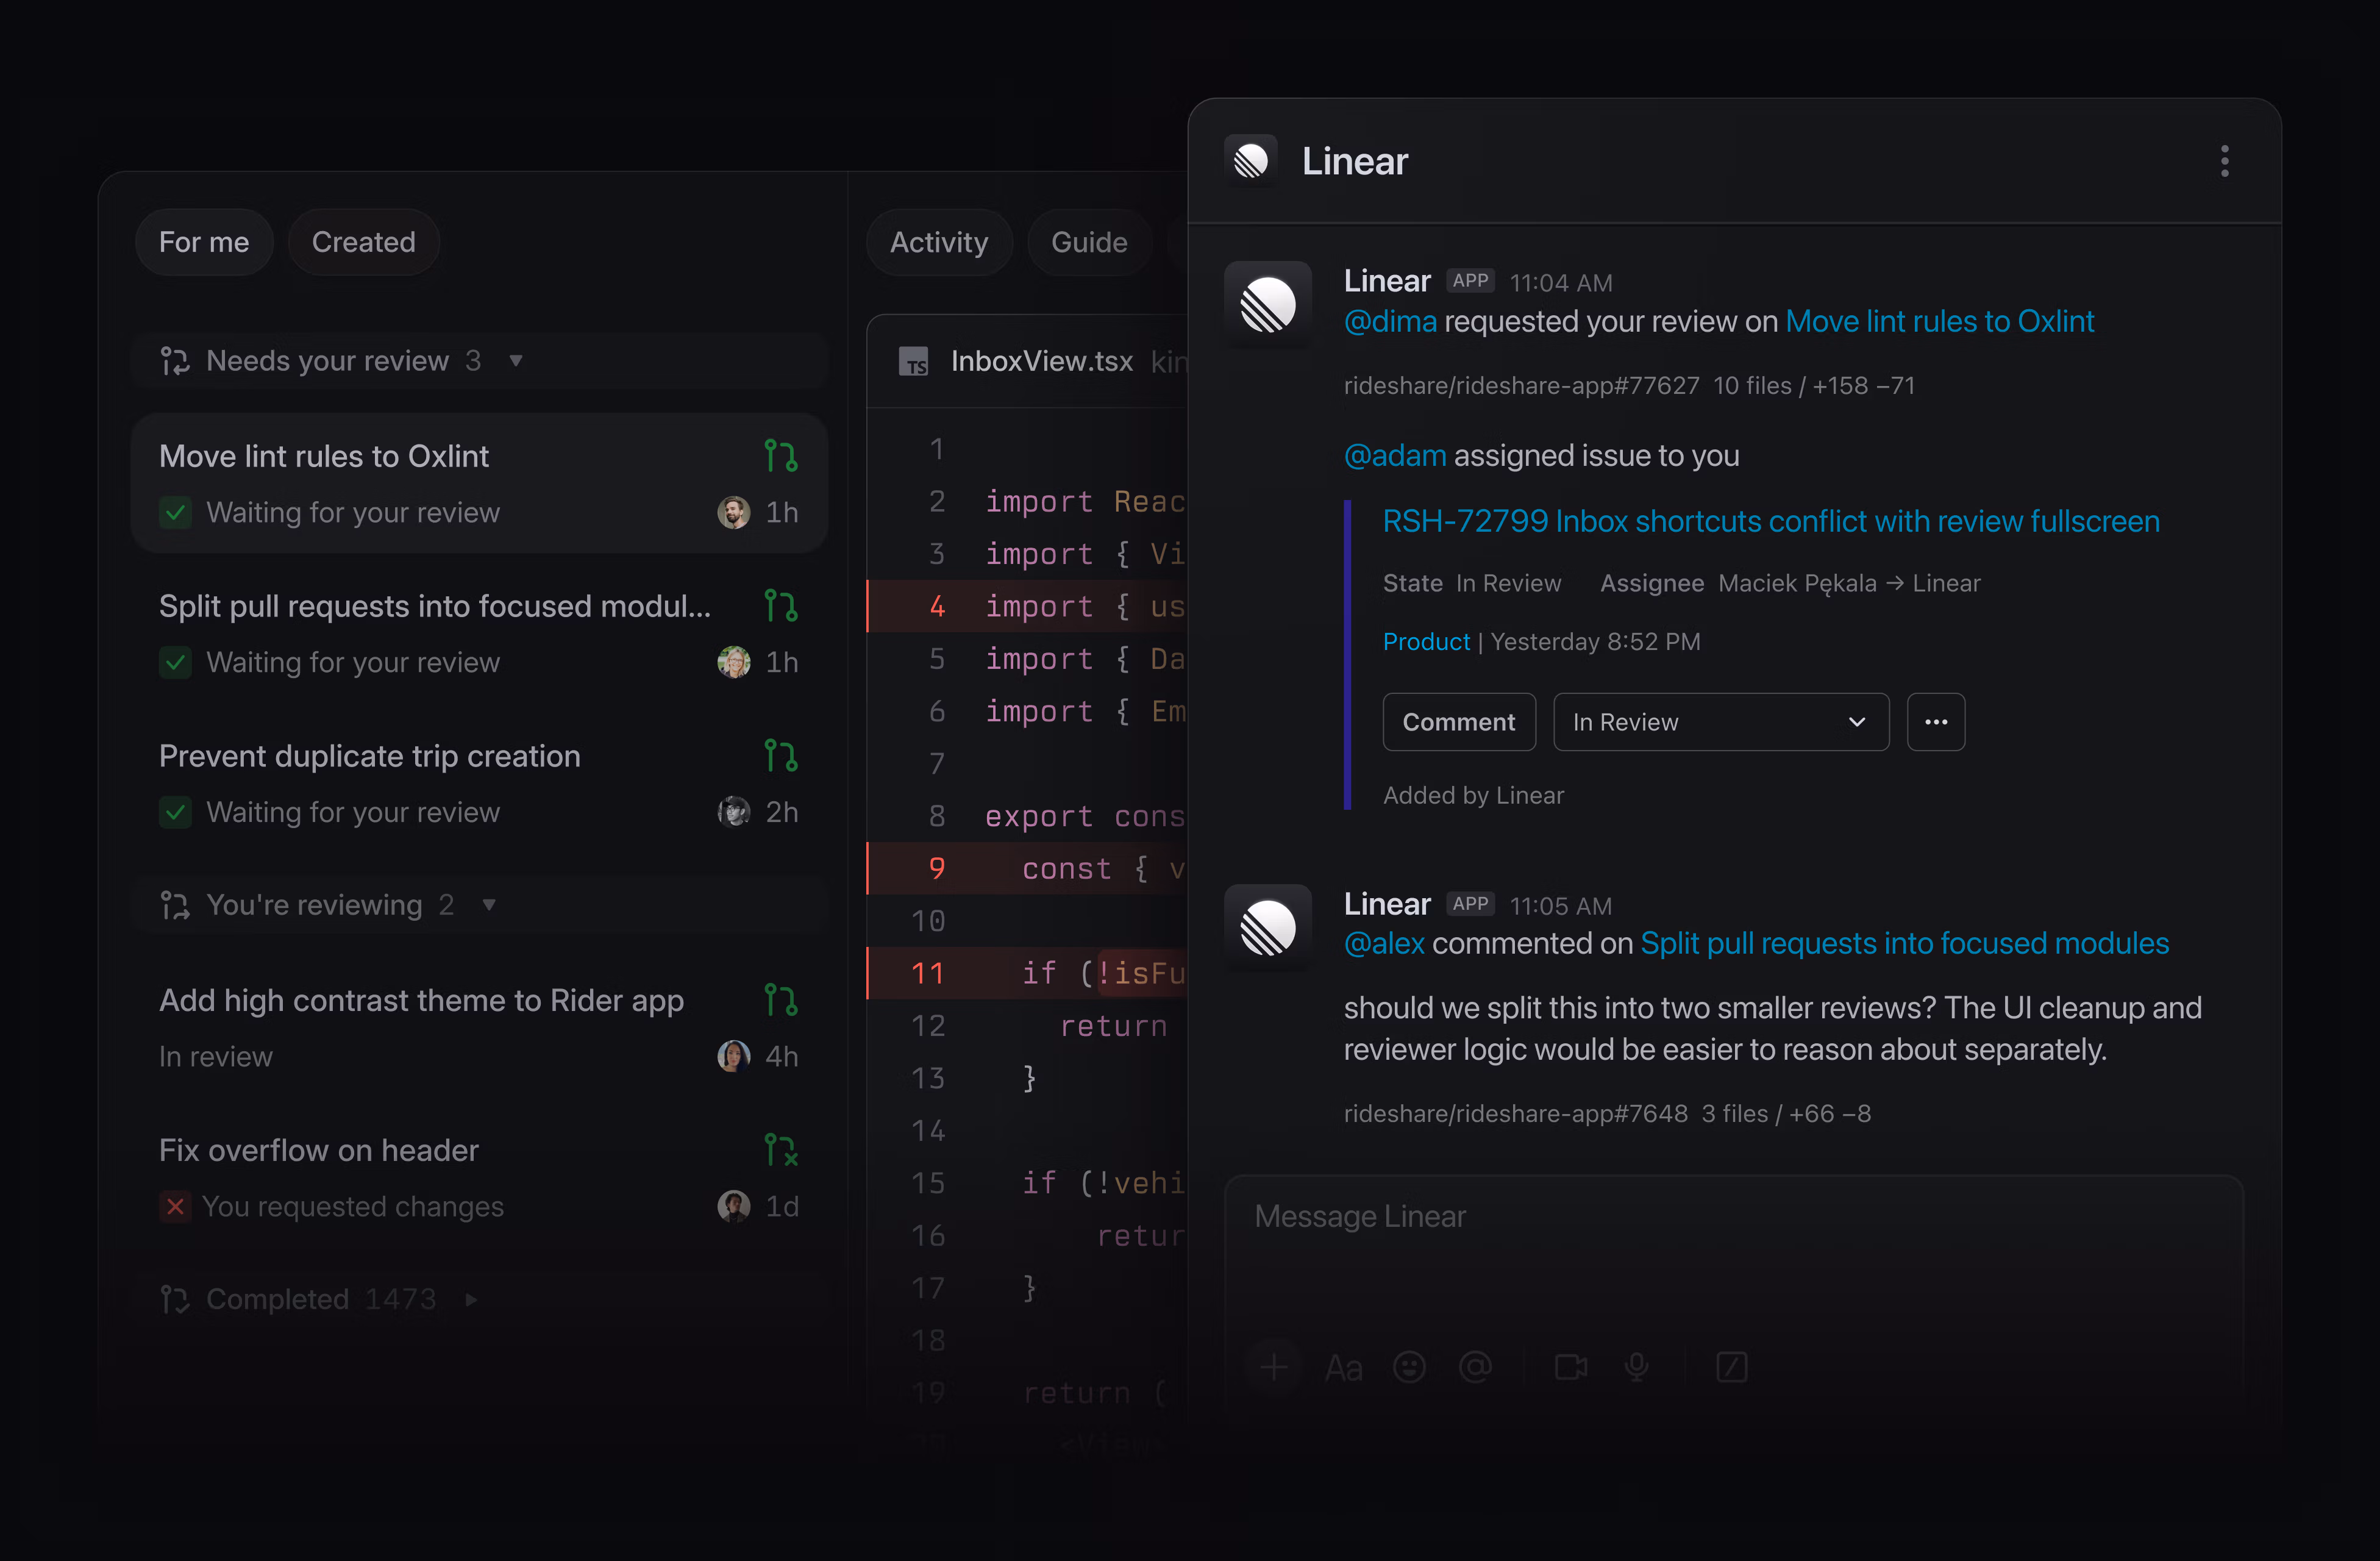The width and height of the screenshot is (2380, 1561).
Task: Click Linear avatar on the 11:04 AM message
Action: tap(1268, 304)
